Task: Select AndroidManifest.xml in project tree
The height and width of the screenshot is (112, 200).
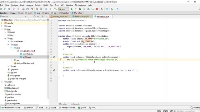Action: [25, 63]
